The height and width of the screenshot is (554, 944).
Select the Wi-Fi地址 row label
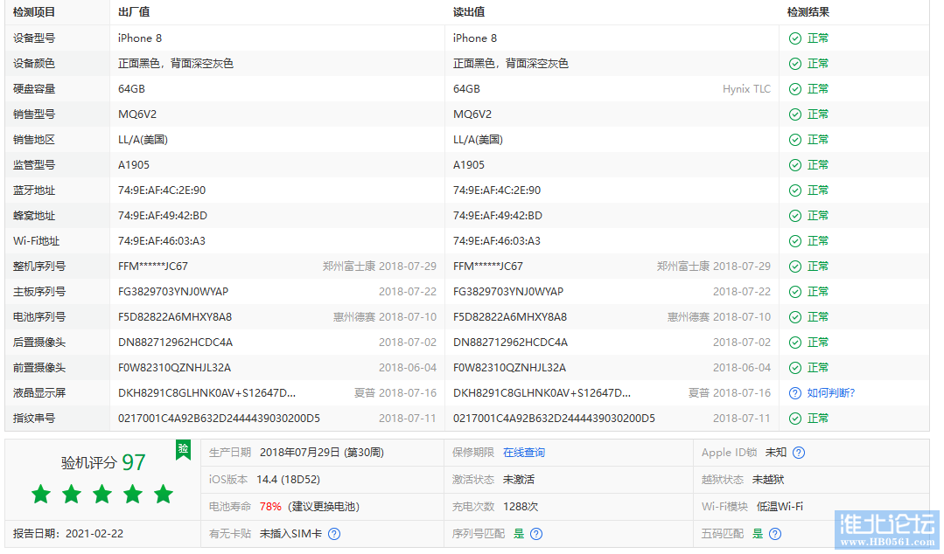pos(36,241)
